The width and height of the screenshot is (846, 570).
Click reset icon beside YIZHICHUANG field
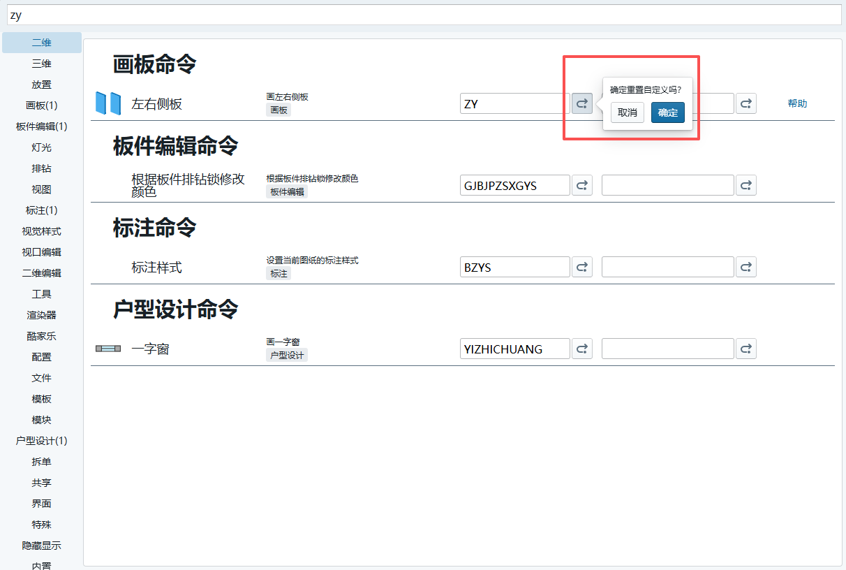point(581,349)
